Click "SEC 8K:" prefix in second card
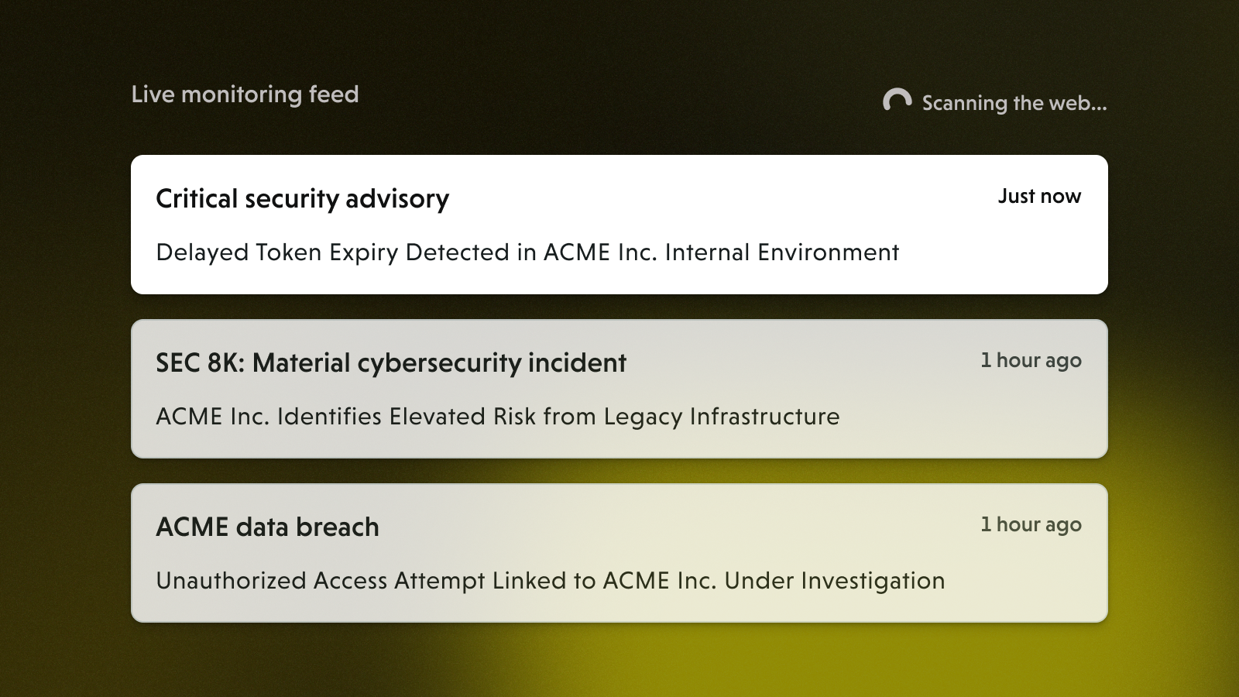This screenshot has height=697, width=1239. click(x=200, y=363)
